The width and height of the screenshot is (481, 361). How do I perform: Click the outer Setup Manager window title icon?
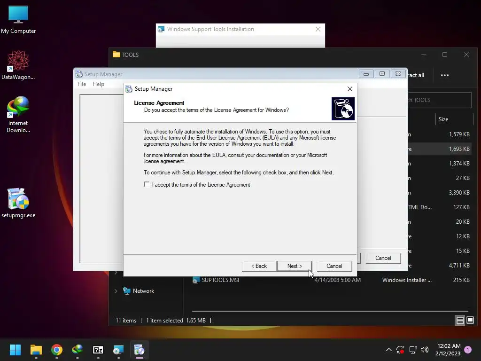79,74
